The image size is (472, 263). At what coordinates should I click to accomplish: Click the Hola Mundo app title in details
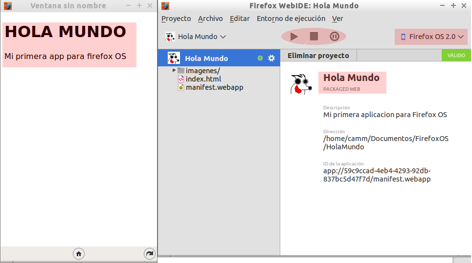click(351, 78)
